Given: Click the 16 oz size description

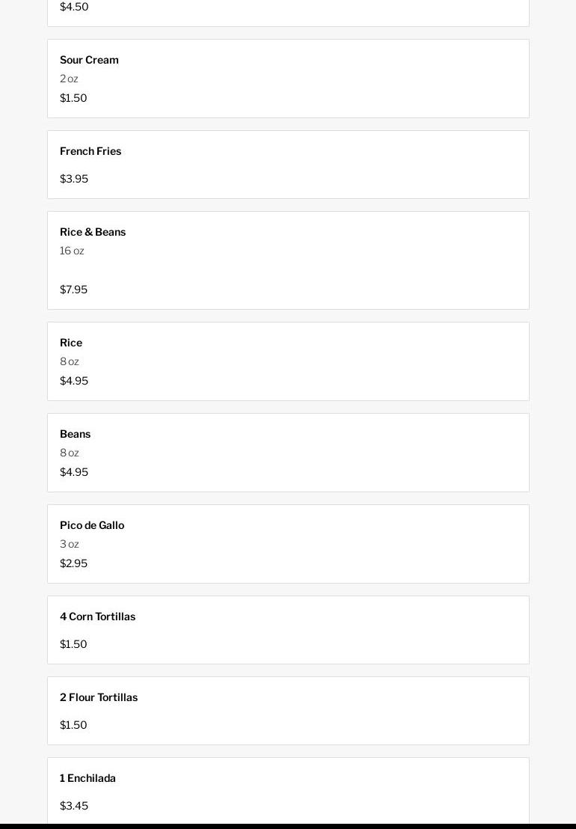Looking at the screenshot, I should [72, 251].
